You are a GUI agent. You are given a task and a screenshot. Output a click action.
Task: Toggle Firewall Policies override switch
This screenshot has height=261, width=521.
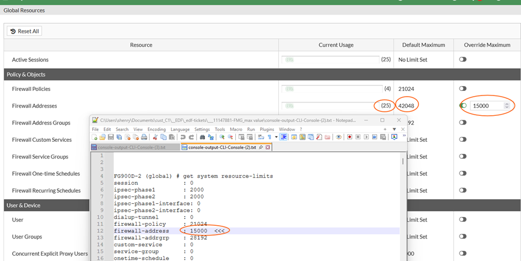tap(462, 89)
